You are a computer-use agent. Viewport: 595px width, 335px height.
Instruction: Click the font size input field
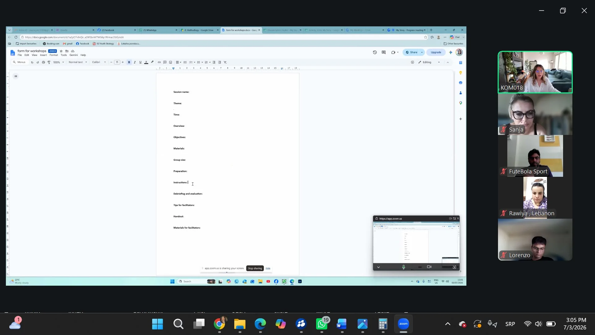point(117,62)
